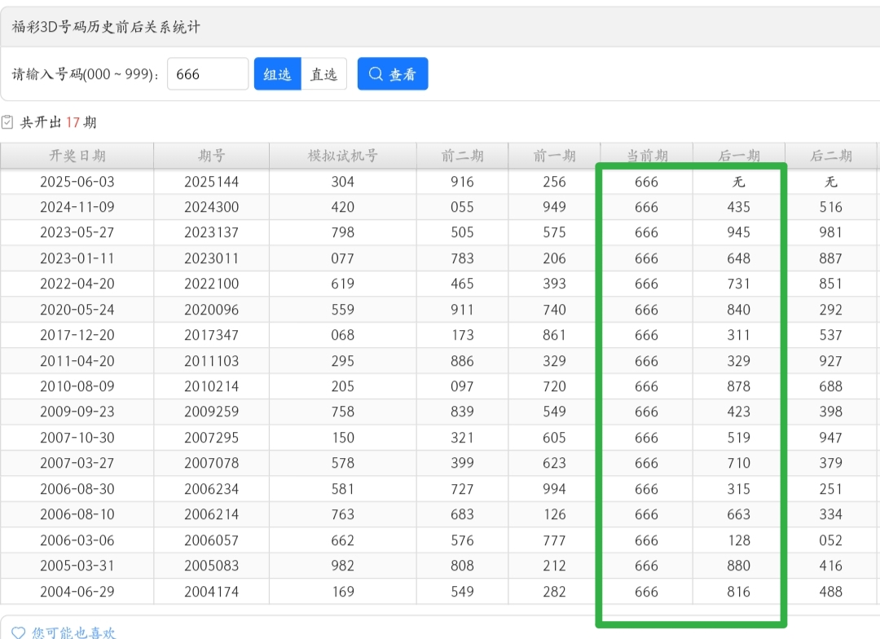Click date cell 2020-05-24

(x=77, y=310)
